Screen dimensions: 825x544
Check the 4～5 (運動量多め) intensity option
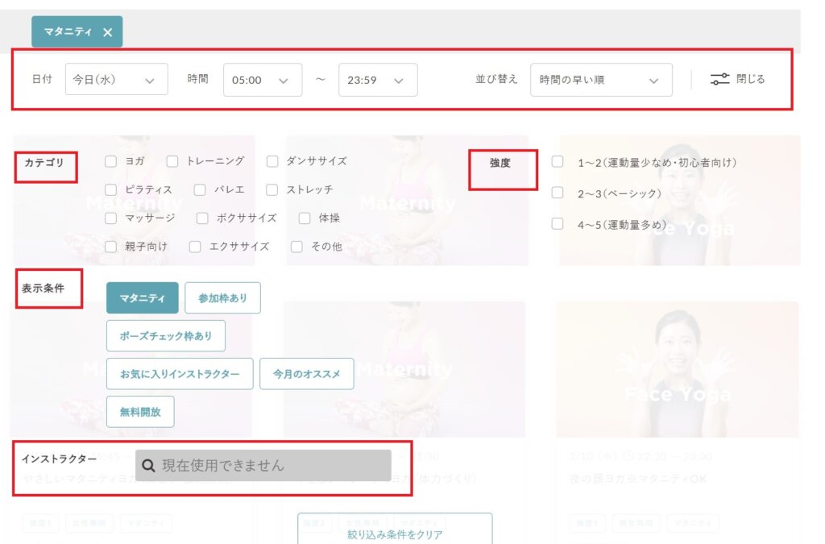pos(558,224)
